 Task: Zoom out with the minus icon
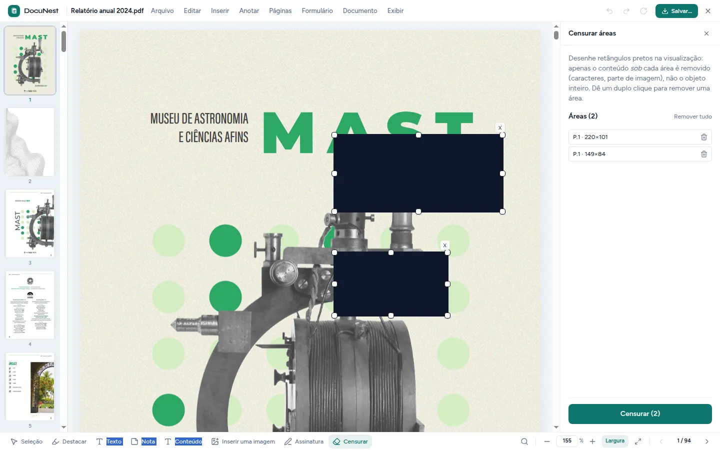547,441
